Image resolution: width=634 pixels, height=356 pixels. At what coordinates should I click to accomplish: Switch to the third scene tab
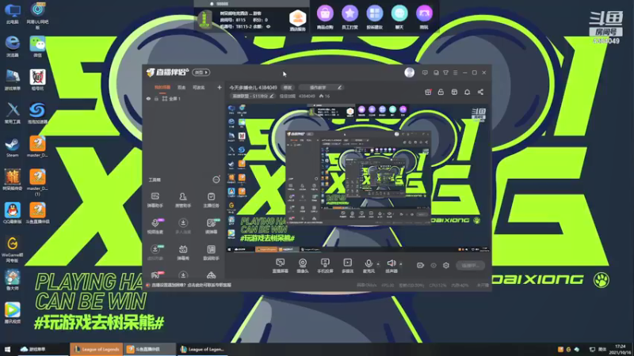click(x=199, y=88)
